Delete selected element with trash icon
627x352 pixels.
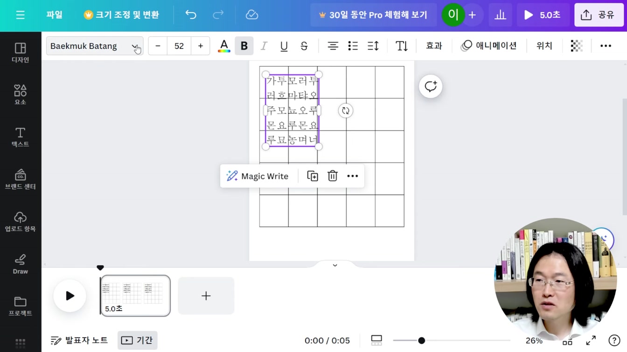click(333, 176)
